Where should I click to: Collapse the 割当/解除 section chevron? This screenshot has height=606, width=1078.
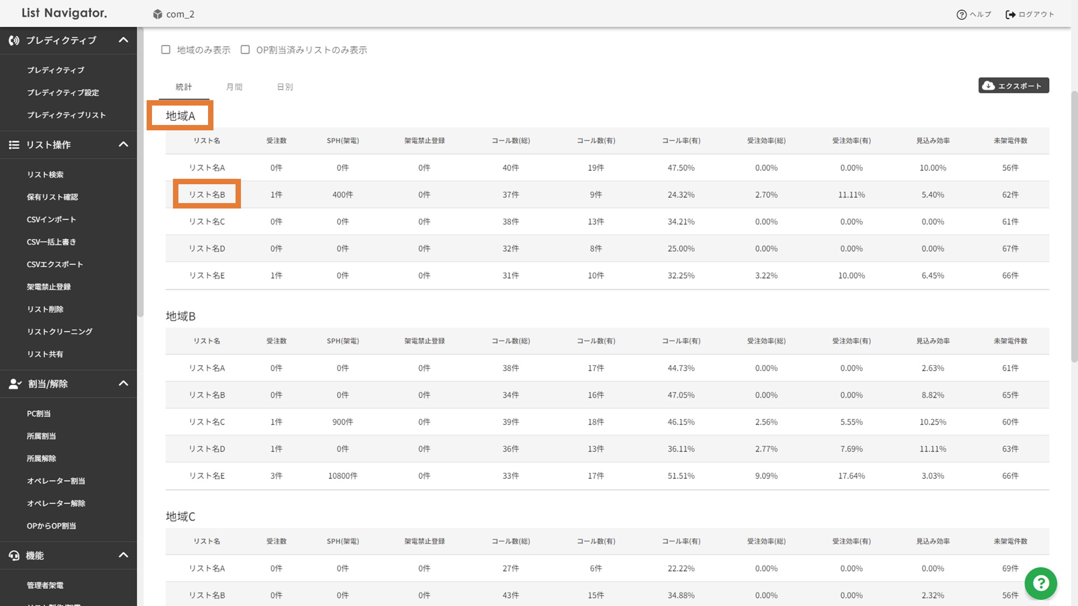pos(123,384)
